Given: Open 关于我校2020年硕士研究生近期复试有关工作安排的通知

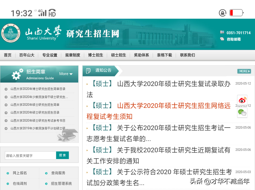Looking at the screenshot, I should (x=158, y=155).
